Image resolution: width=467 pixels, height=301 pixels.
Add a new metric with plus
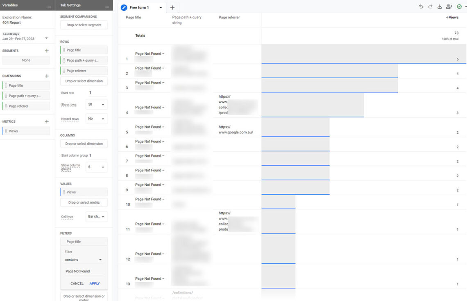pos(47,121)
